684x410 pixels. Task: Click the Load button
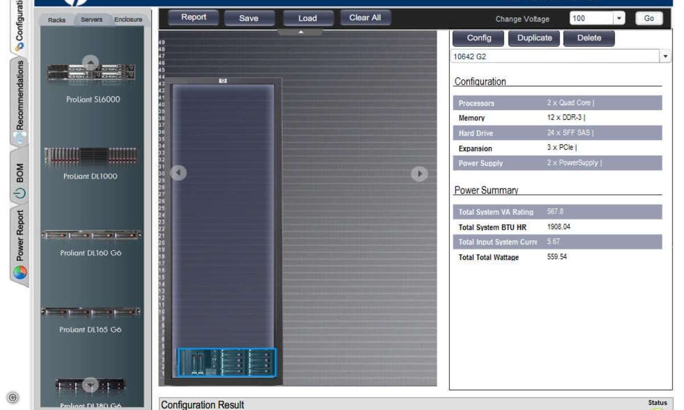coord(307,18)
